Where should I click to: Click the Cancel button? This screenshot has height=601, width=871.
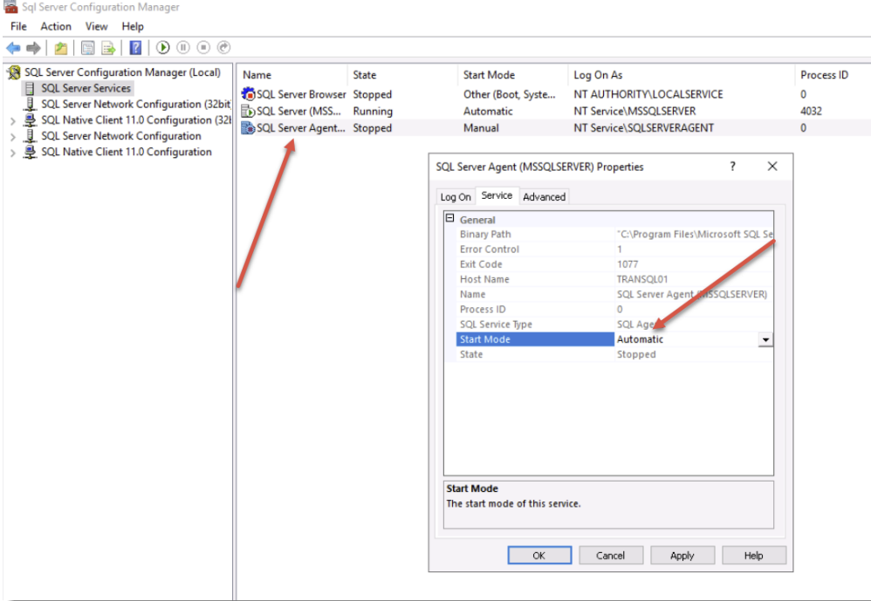610,556
